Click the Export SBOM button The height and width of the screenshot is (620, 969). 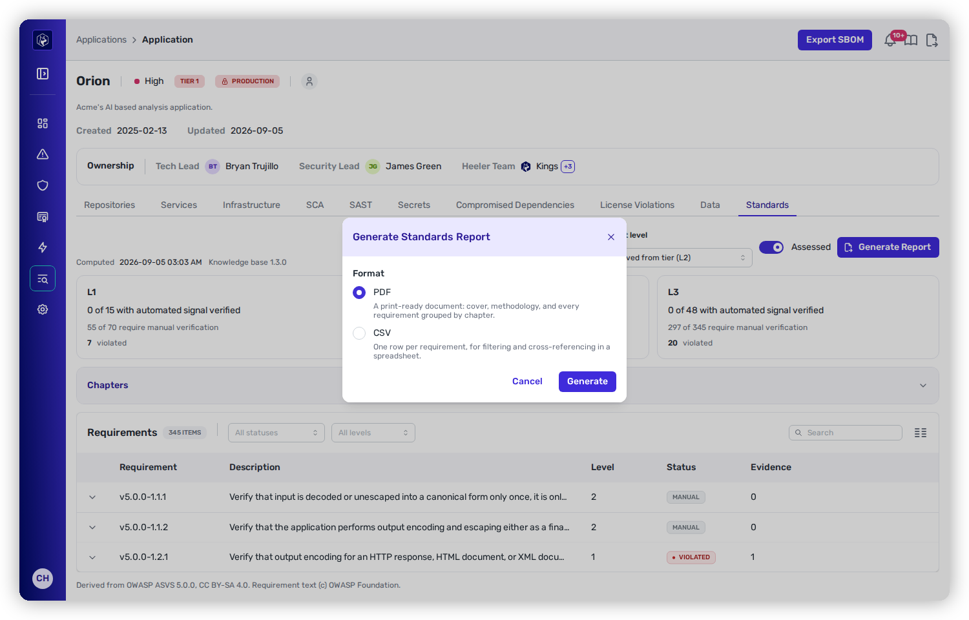coord(835,40)
